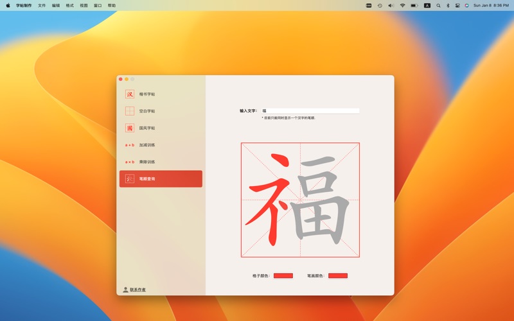
Task: Click the 福 character stroke preview
Action: pos(300,200)
